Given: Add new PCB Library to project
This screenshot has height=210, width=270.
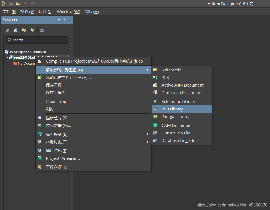Looking at the screenshot, I should point(182,109).
